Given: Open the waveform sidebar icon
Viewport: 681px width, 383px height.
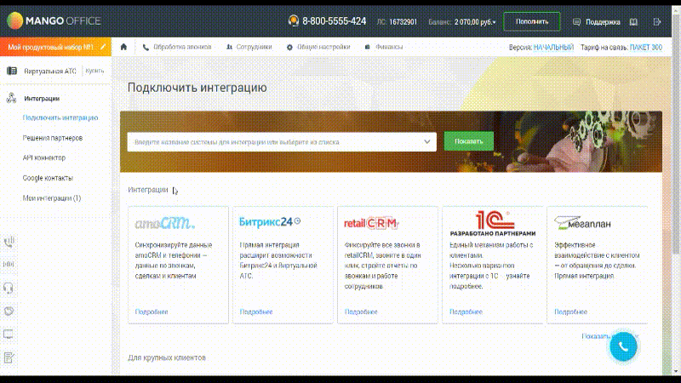Looking at the screenshot, I should (9, 264).
